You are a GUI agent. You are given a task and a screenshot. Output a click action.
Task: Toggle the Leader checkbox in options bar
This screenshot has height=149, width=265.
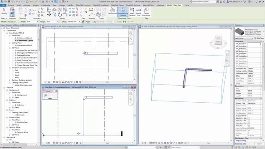[x=116, y=22]
